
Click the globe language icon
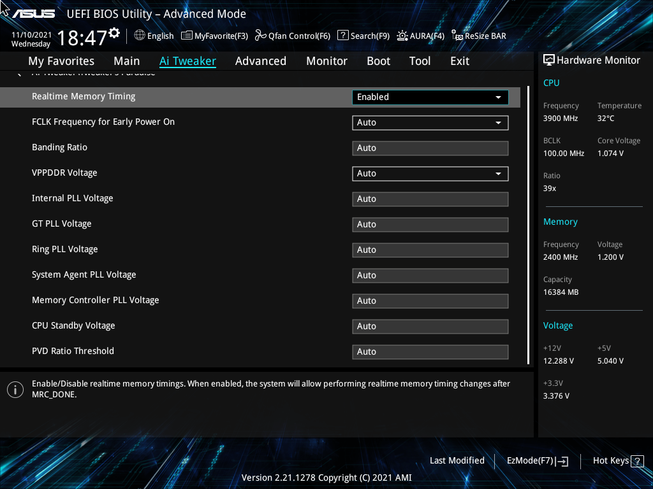(140, 36)
